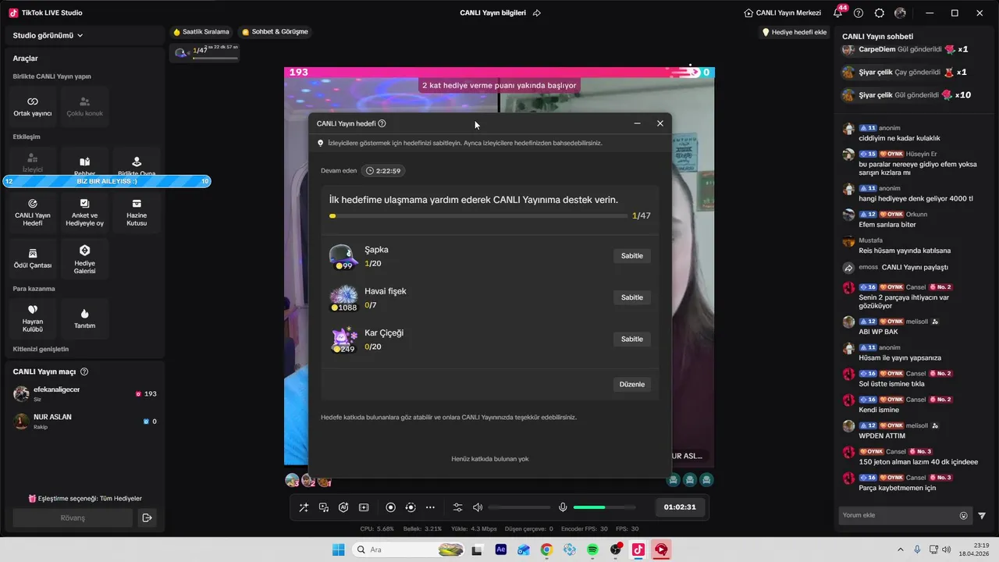Mute the microphone
The image size is (999, 562).
pos(563,507)
